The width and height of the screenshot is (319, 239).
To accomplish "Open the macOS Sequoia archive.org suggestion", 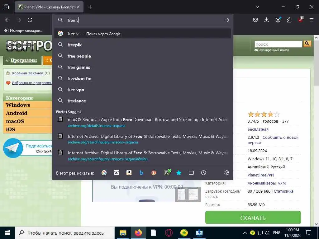I will pyautogui.click(x=143, y=122).
